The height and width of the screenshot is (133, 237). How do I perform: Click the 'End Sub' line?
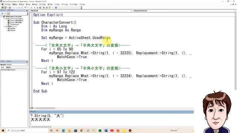[40, 91]
